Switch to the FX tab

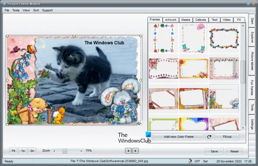(239, 20)
